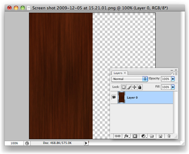Click the delete layer trash icon
189x154 pixels.
169,136
